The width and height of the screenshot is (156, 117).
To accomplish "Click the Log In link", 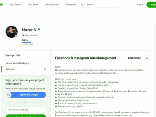I will (x=140, y=5).
